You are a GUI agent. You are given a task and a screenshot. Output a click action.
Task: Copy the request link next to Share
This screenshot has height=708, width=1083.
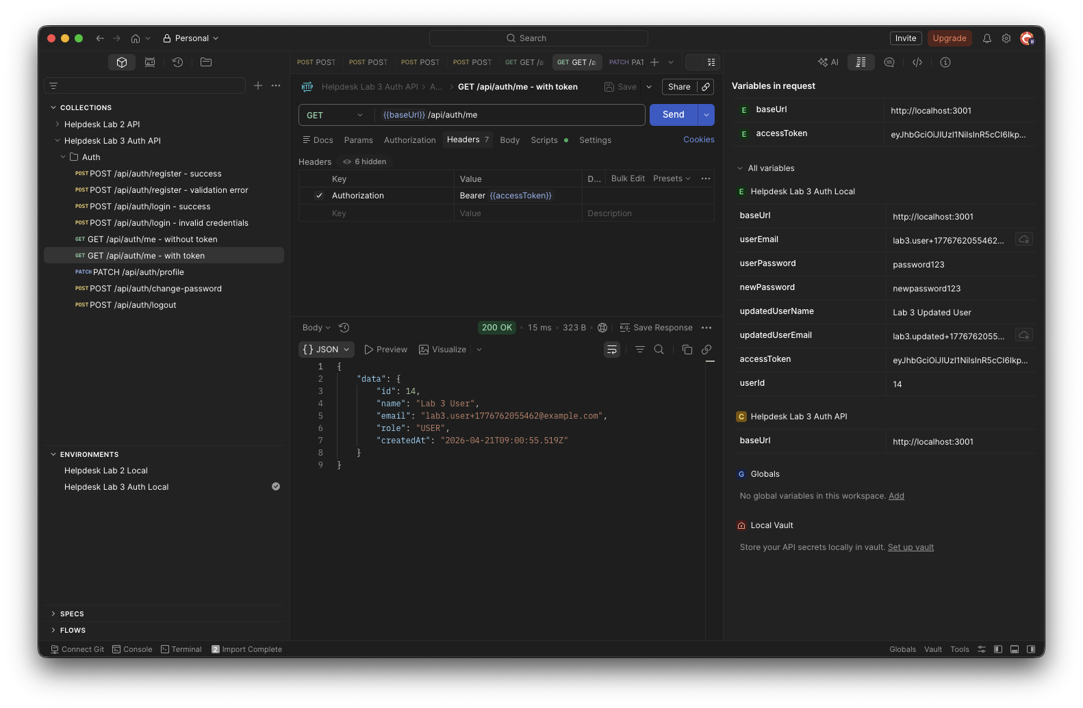[x=706, y=87]
